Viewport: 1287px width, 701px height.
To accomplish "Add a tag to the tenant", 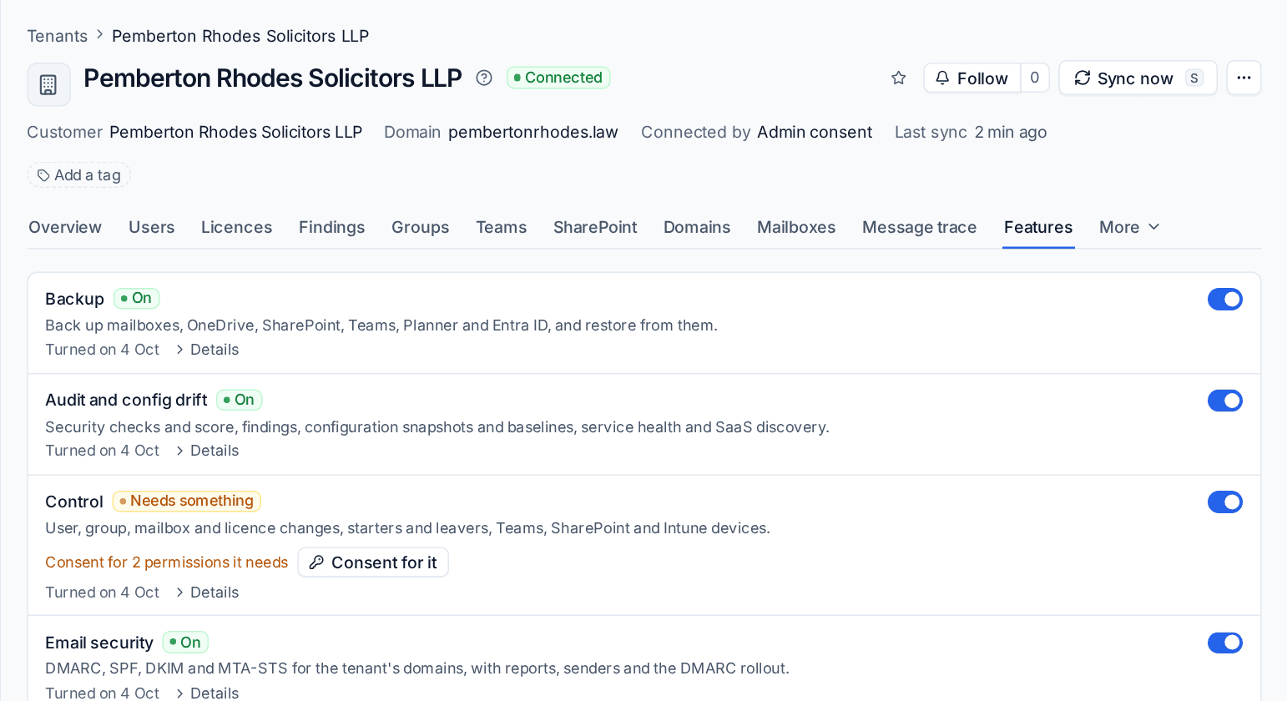I will coord(79,175).
